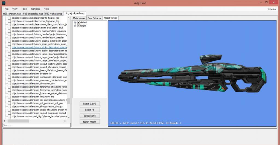This screenshot has height=145, width=280.
Task: Click the Export Model button
Action: 90,121
